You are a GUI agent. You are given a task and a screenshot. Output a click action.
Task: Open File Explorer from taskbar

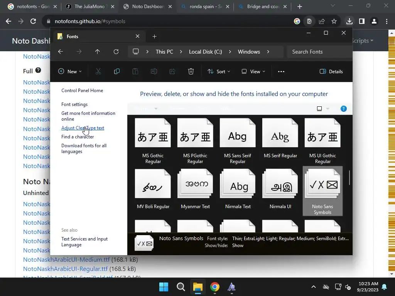pyautogui.click(x=198, y=287)
